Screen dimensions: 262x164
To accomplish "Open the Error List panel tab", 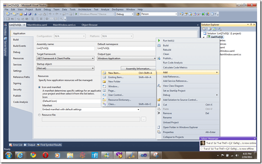I will pyautogui.click(x=17, y=145).
